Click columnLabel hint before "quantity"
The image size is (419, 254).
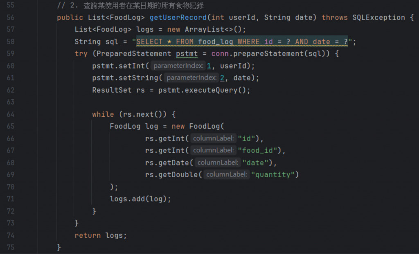[227, 175]
